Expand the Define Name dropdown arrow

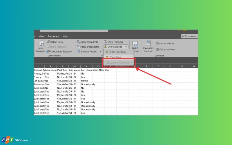pyautogui.click(x=68, y=42)
